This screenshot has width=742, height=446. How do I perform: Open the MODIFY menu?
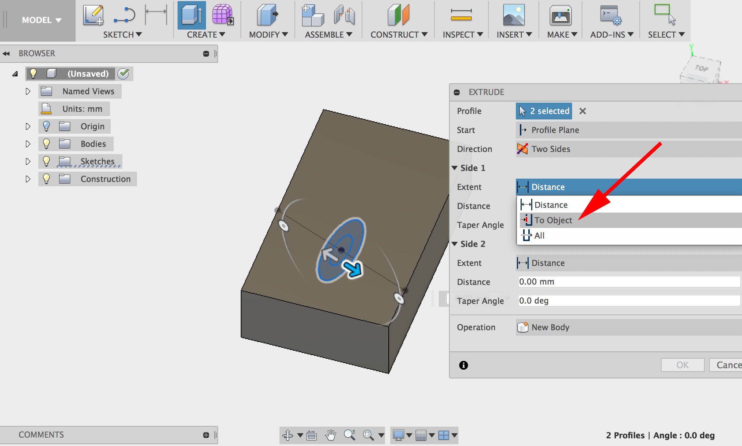269,35
